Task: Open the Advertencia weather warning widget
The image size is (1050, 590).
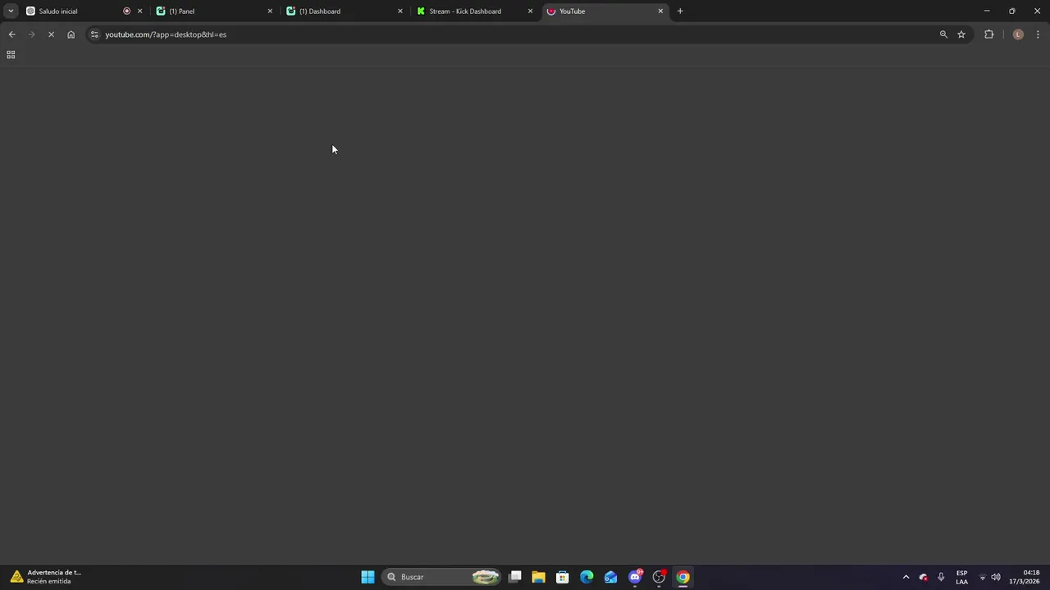Action: (x=48, y=577)
